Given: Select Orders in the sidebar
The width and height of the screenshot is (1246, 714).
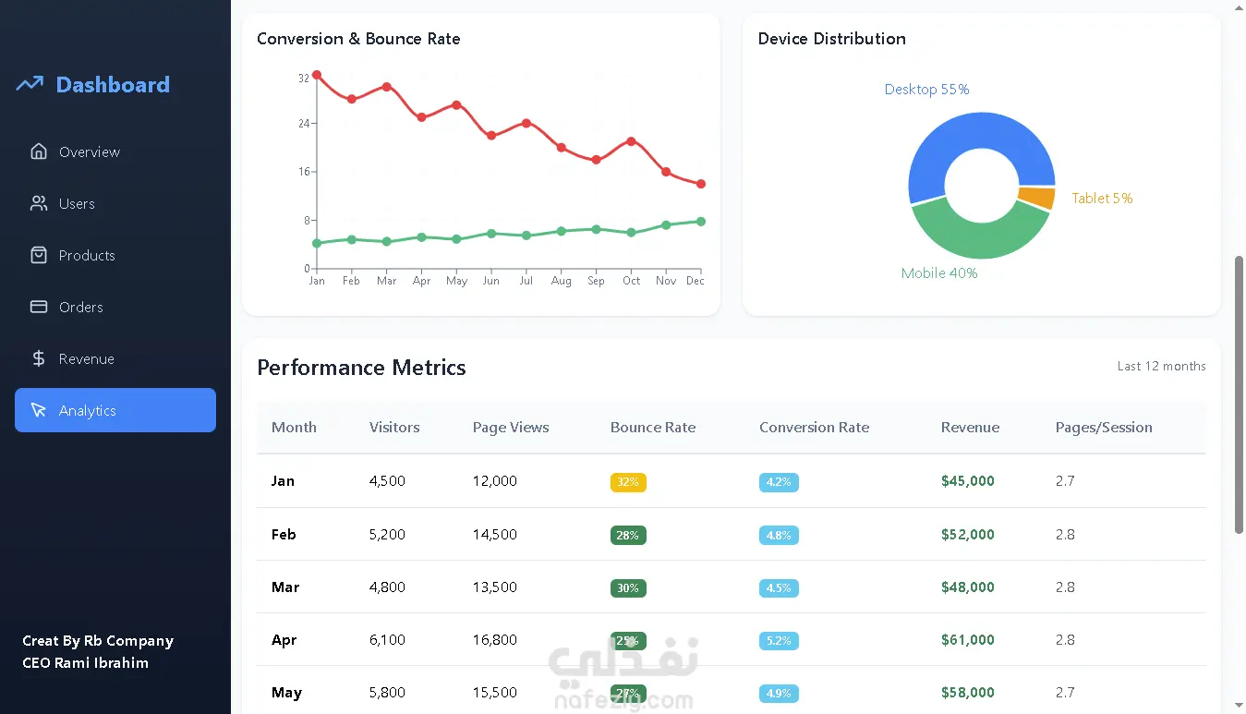Looking at the screenshot, I should click(115, 307).
